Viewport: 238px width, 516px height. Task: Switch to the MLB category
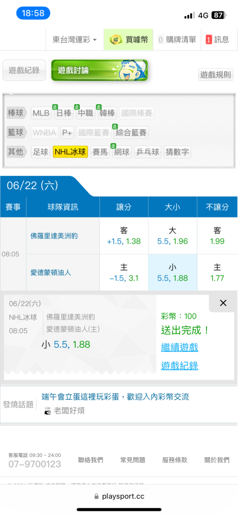pos(41,113)
